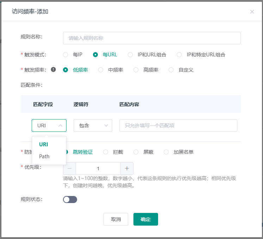The height and width of the screenshot is (239, 263).
Task: Click the 规则名称 input field
Action: click(x=152, y=38)
